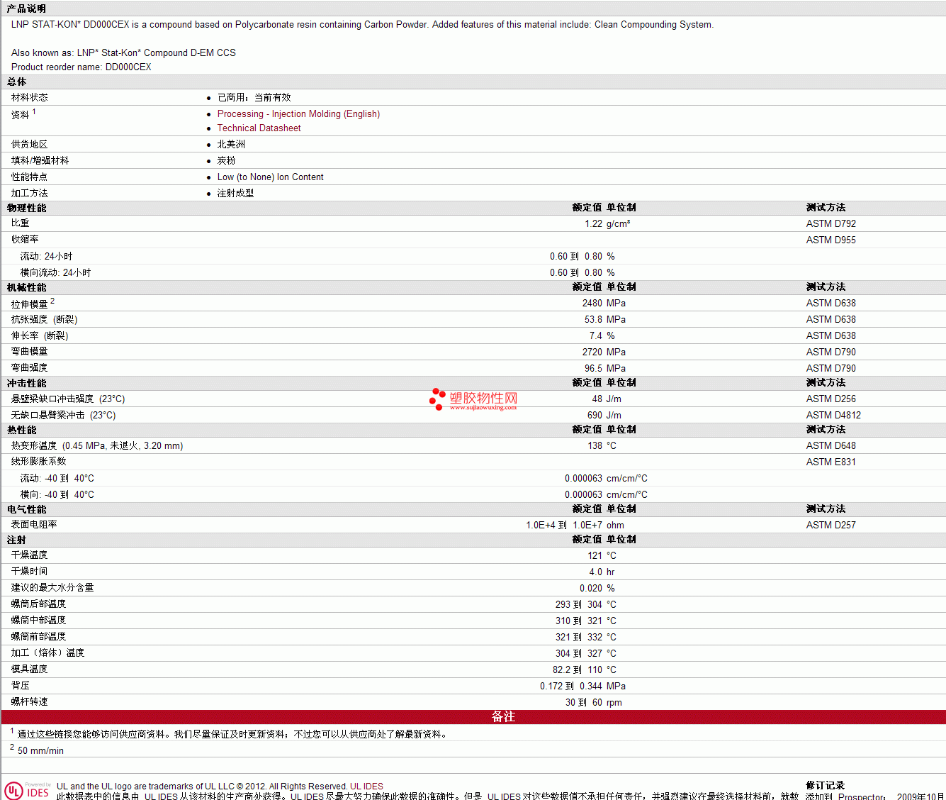
Task: Select the 抗张强度 (断裂) label
Action: point(44,320)
